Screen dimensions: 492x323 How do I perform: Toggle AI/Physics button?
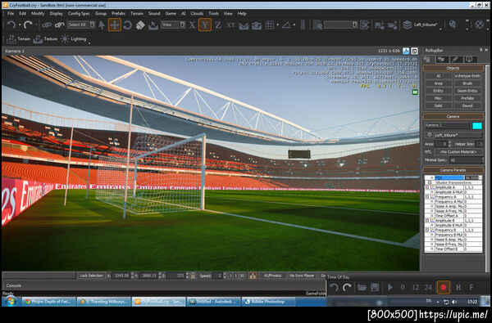(272, 276)
